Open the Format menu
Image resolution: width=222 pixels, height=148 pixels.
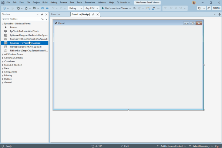coord(63,3)
